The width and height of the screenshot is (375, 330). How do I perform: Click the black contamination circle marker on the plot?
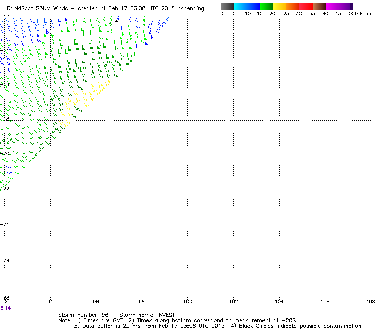pos(116,21)
